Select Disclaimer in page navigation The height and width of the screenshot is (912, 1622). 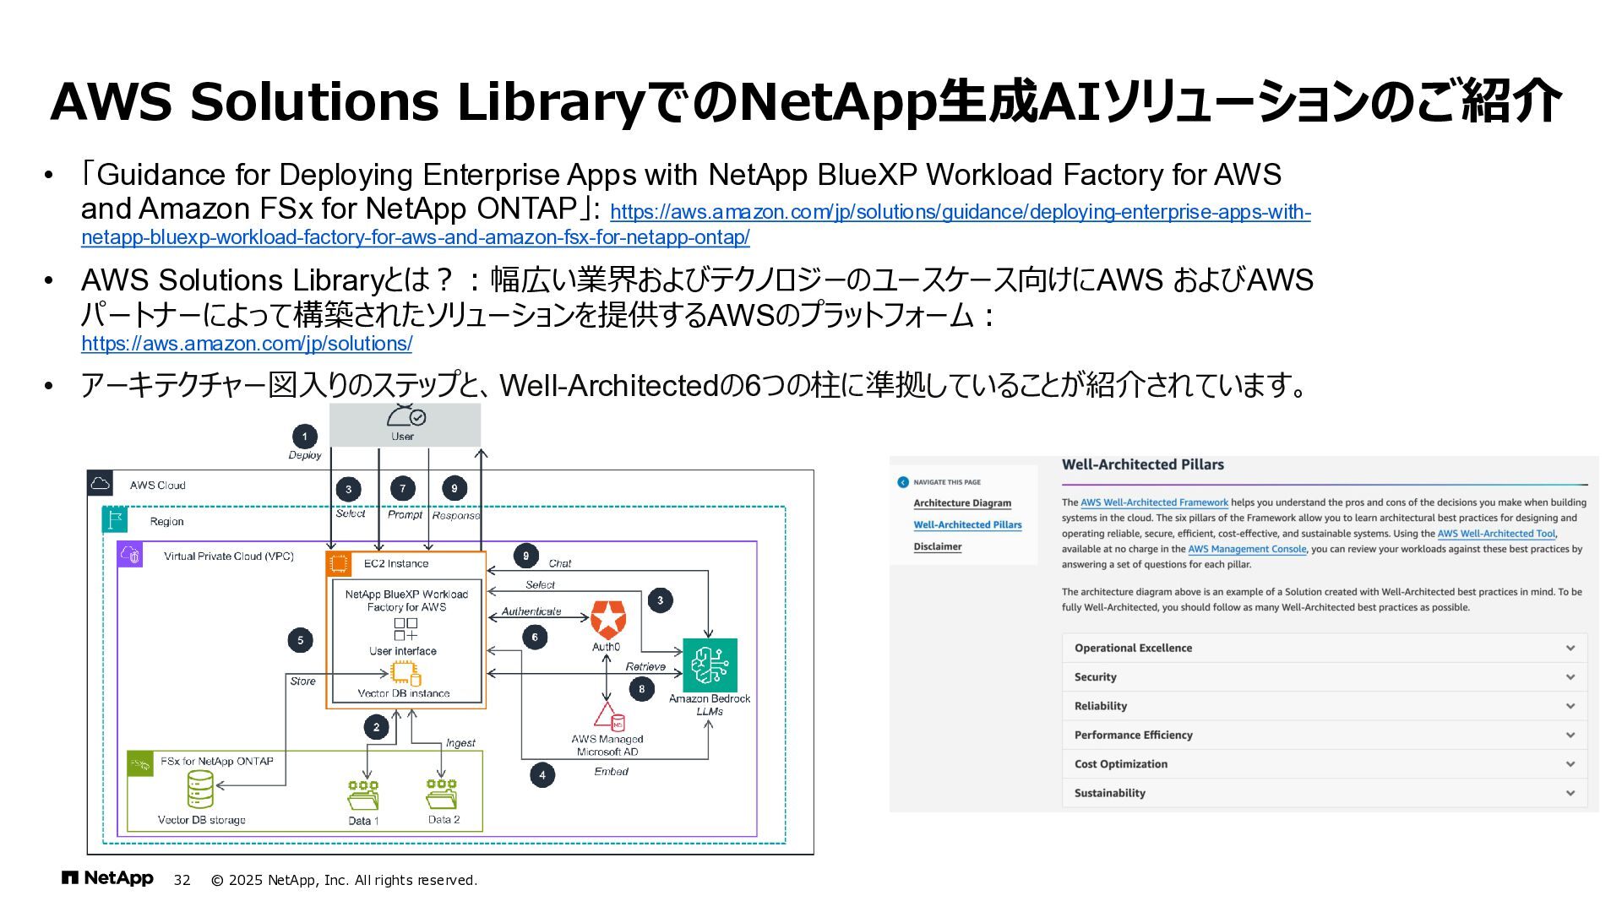click(x=937, y=547)
